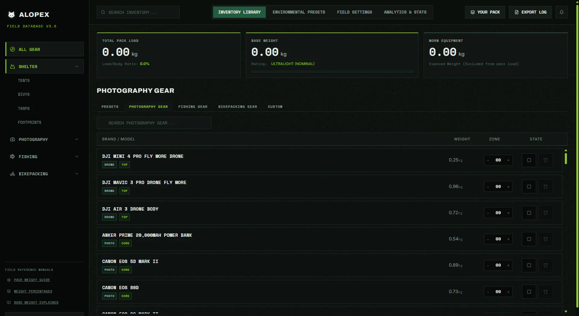Click the Weight column header
The image size is (579, 316).
462,139
